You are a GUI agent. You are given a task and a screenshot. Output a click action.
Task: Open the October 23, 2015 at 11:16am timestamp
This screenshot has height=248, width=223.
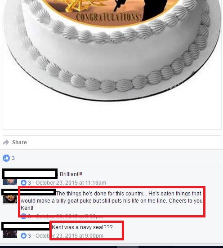click(x=71, y=183)
